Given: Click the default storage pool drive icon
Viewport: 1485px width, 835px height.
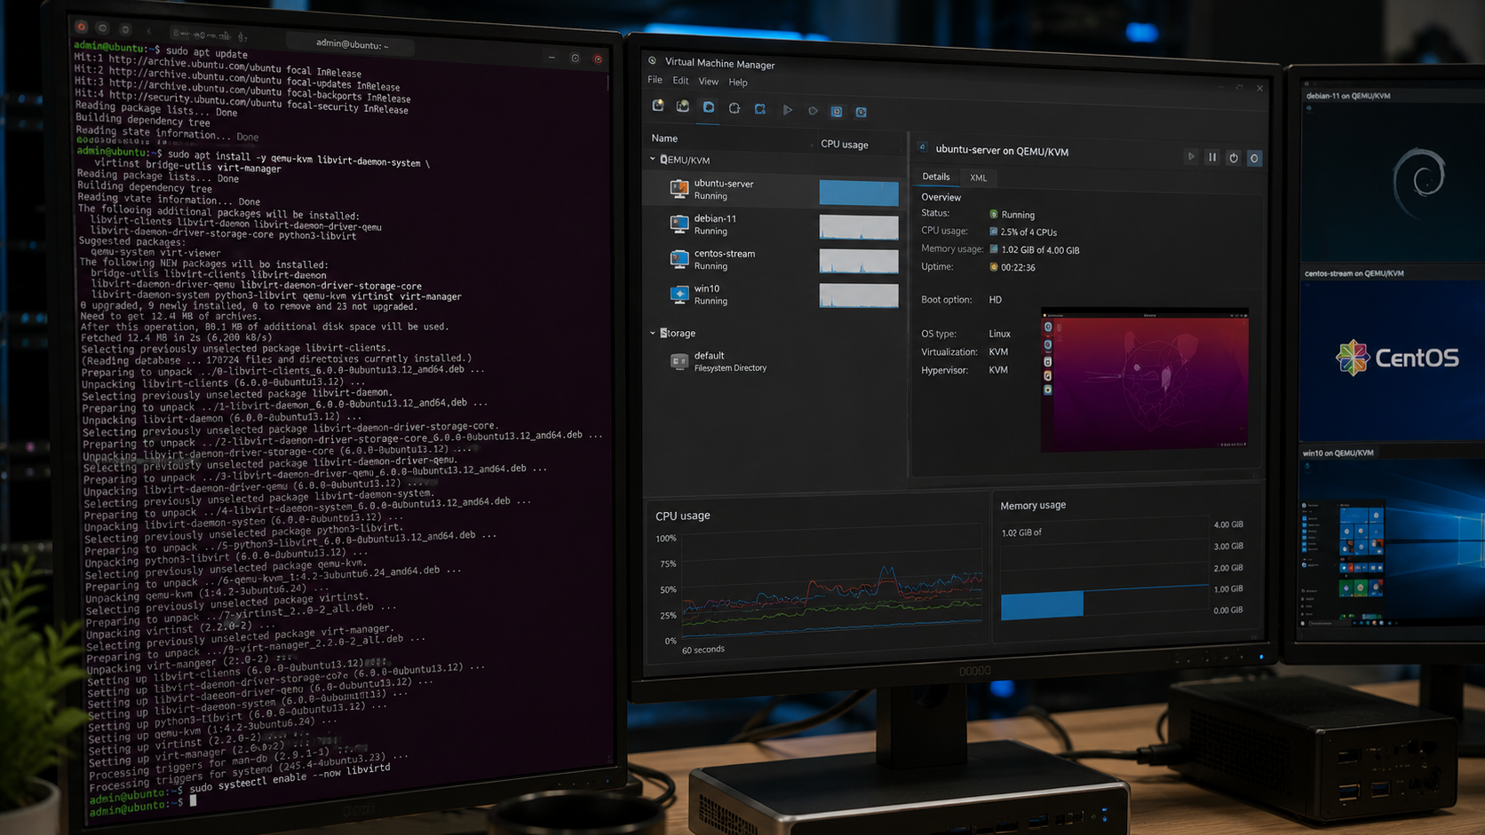Looking at the screenshot, I should tap(679, 361).
